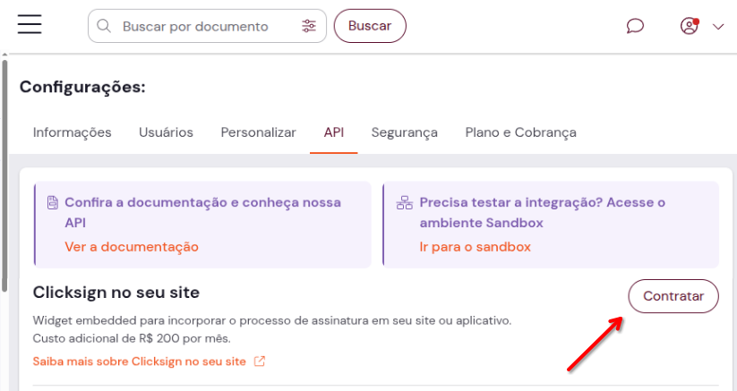Click Ver a documentação link
This screenshot has height=391, width=737.
tap(132, 247)
